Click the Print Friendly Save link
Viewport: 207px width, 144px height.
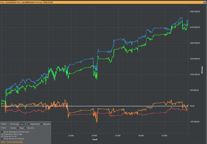[15, 142]
